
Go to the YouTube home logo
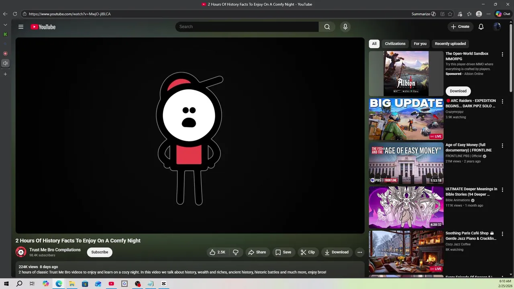[x=43, y=27]
